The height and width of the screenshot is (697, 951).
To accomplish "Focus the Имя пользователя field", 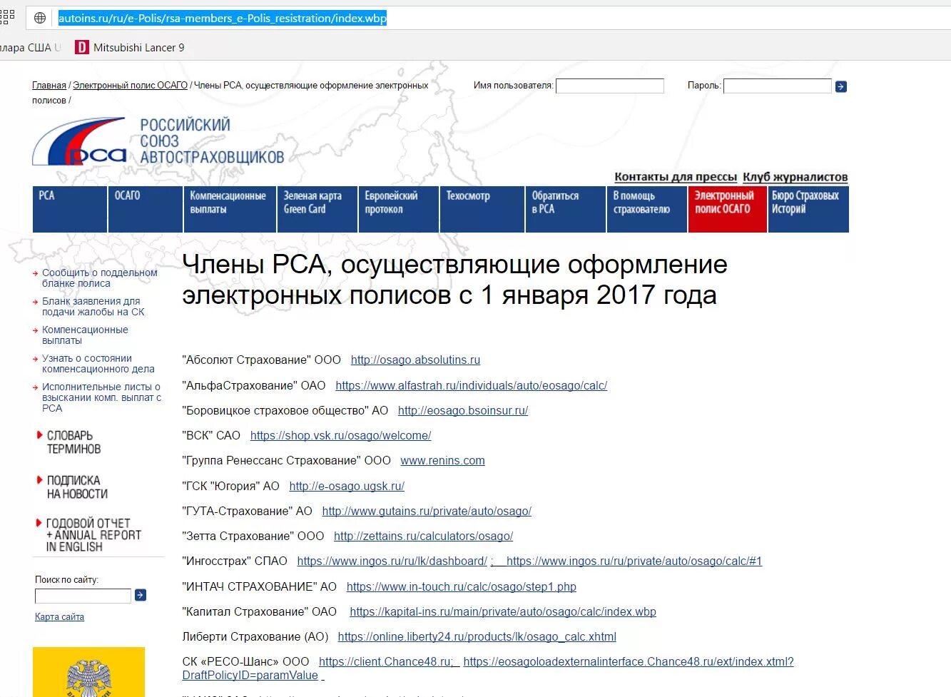I will coord(610,86).
